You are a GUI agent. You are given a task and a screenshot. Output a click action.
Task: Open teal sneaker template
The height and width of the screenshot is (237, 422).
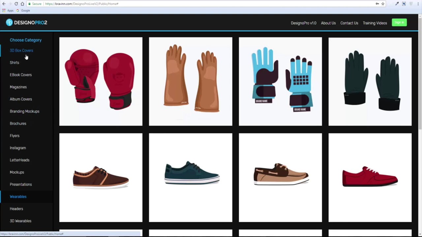coord(191,177)
